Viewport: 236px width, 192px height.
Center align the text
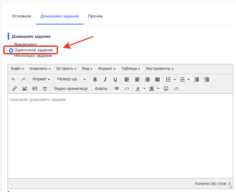pyautogui.click(x=137, y=79)
